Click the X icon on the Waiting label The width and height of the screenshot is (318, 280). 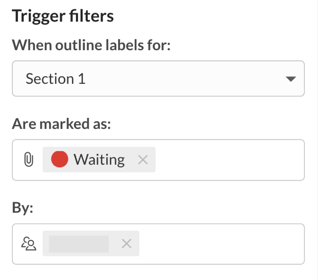click(143, 159)
